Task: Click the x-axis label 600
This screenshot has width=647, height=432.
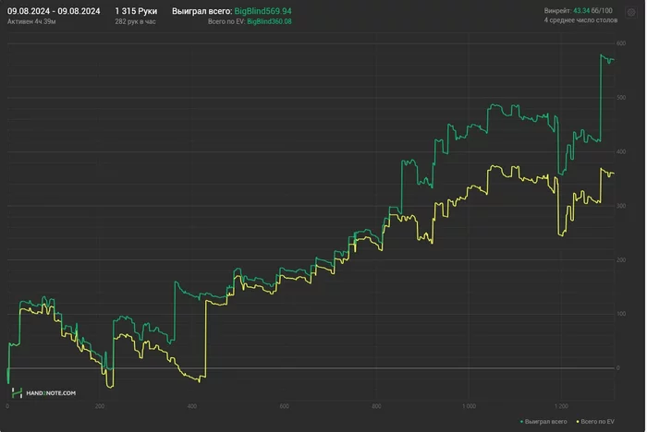Action: click(285, 406)
